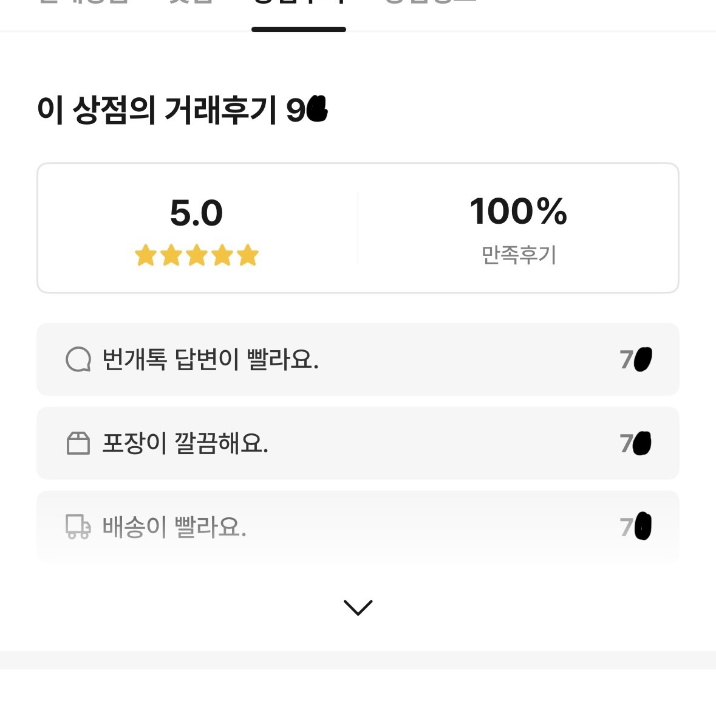716x707 pixels.
Task: Click the count next to 포장이 깔끔해요
Action: point(635,443)
